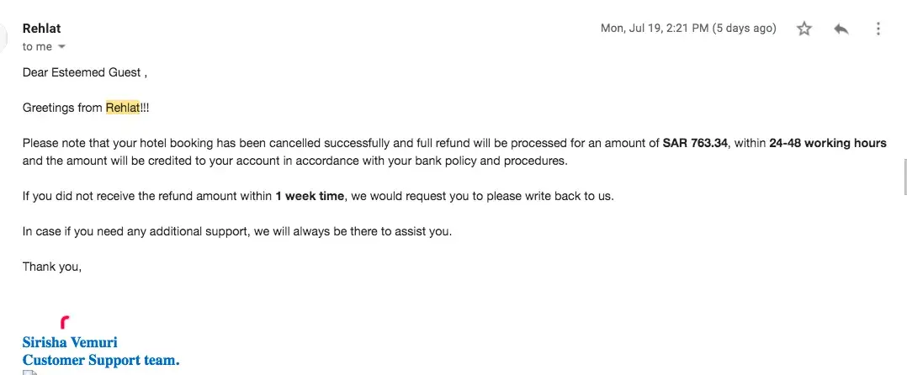Expand recipient details arrow beside "to me"

pyautogui.click(x=61, y=47)
